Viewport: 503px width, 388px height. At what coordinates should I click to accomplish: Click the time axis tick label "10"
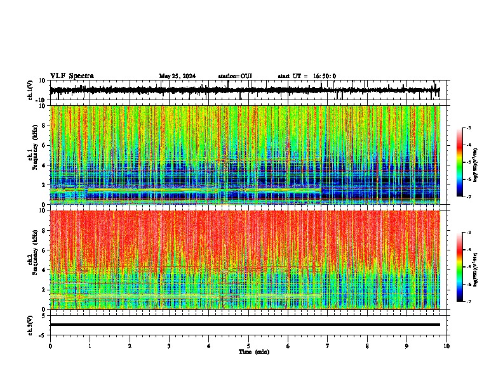click(446, 346)
